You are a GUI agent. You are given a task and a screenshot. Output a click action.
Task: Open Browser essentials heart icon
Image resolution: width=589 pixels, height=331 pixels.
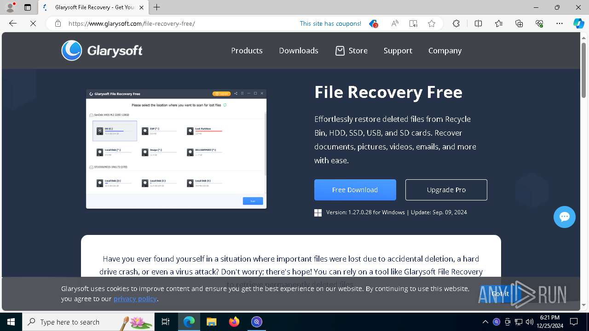point(539,23)
